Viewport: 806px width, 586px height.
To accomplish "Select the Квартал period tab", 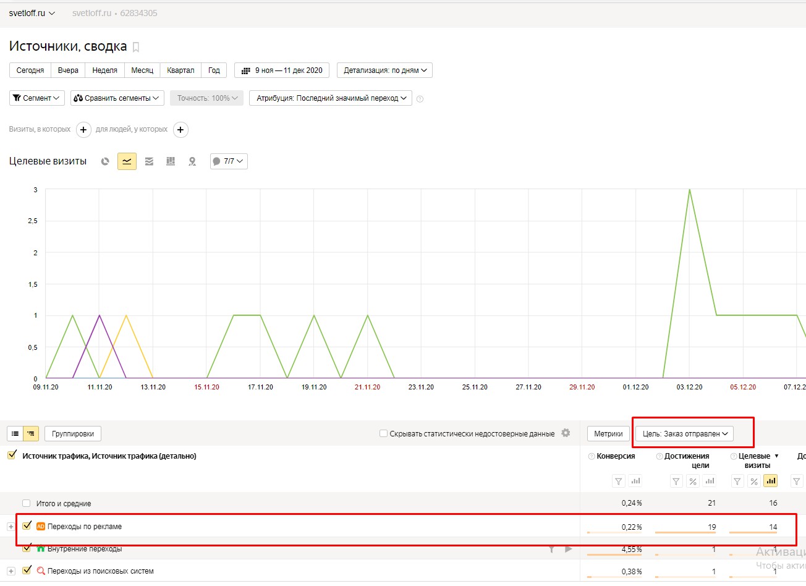I will point(180,70).
